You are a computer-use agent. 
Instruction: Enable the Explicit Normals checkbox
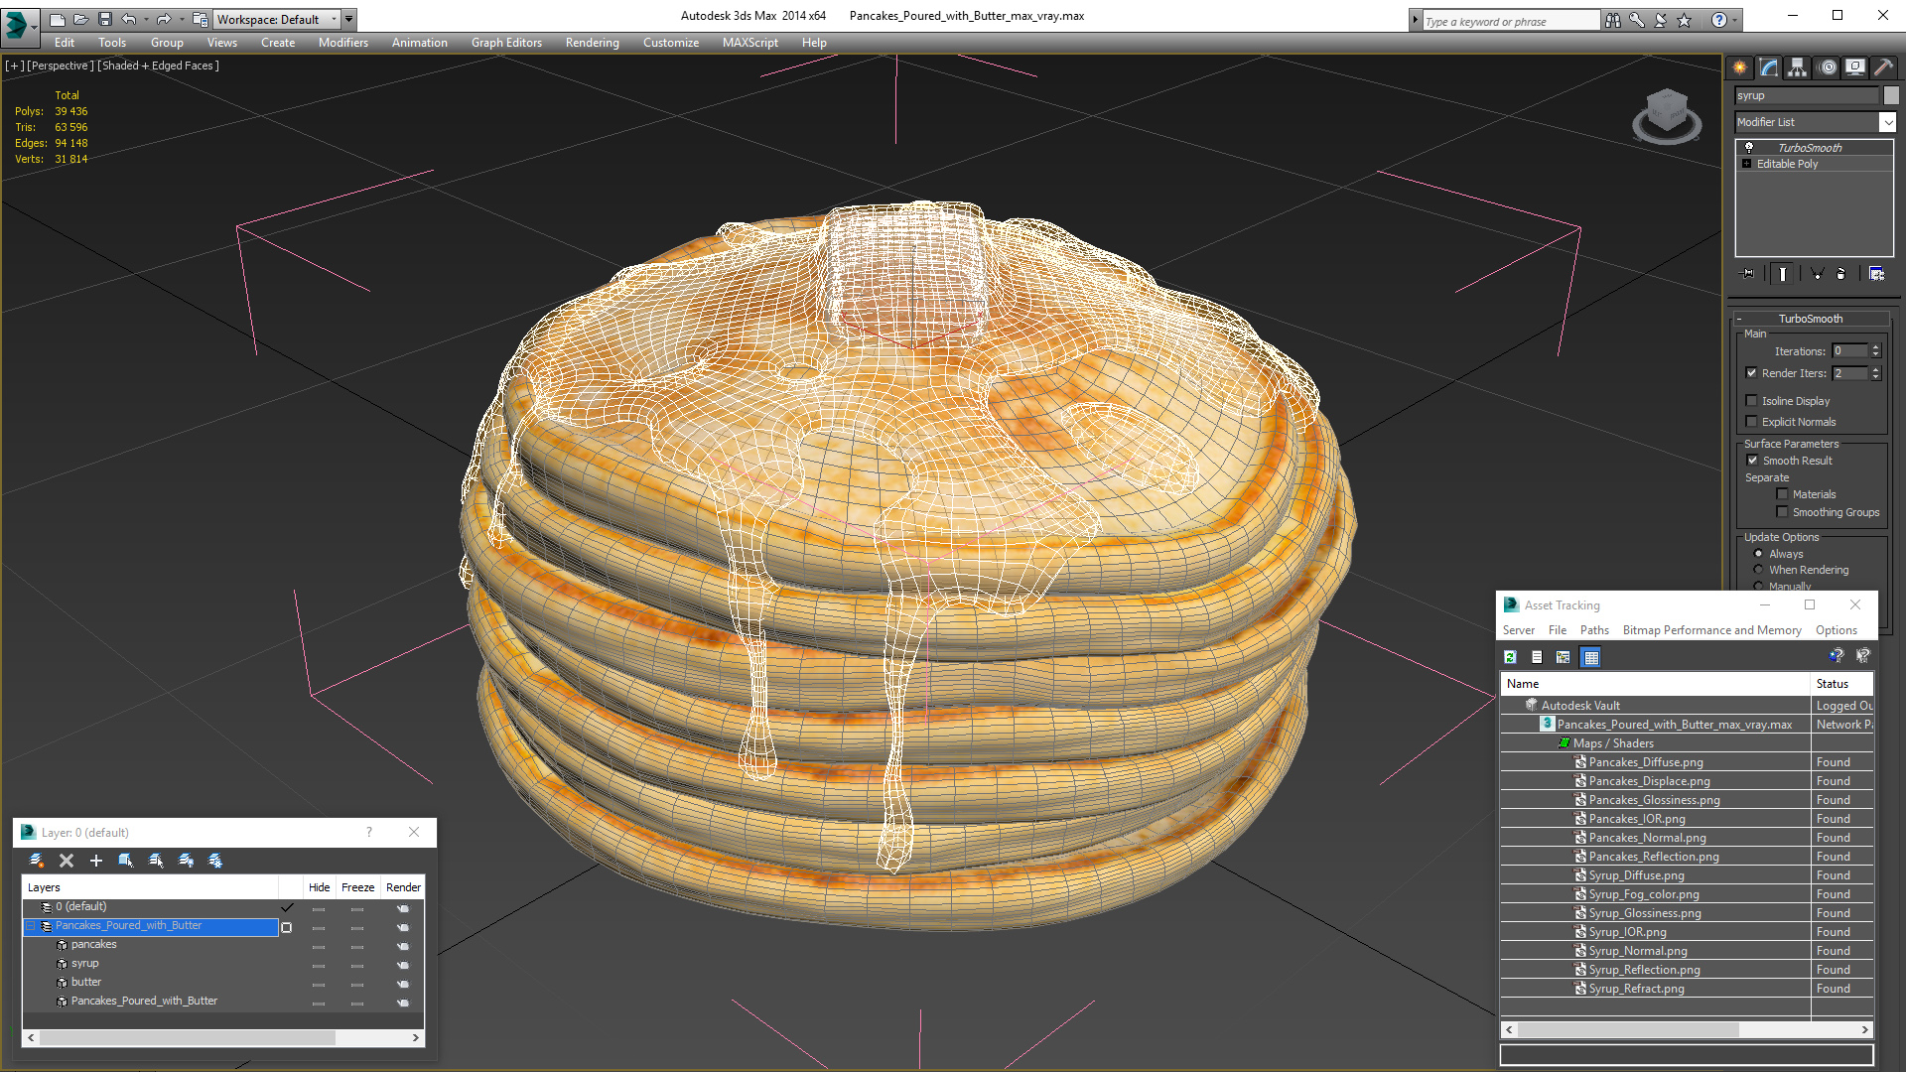point(1752,422)
